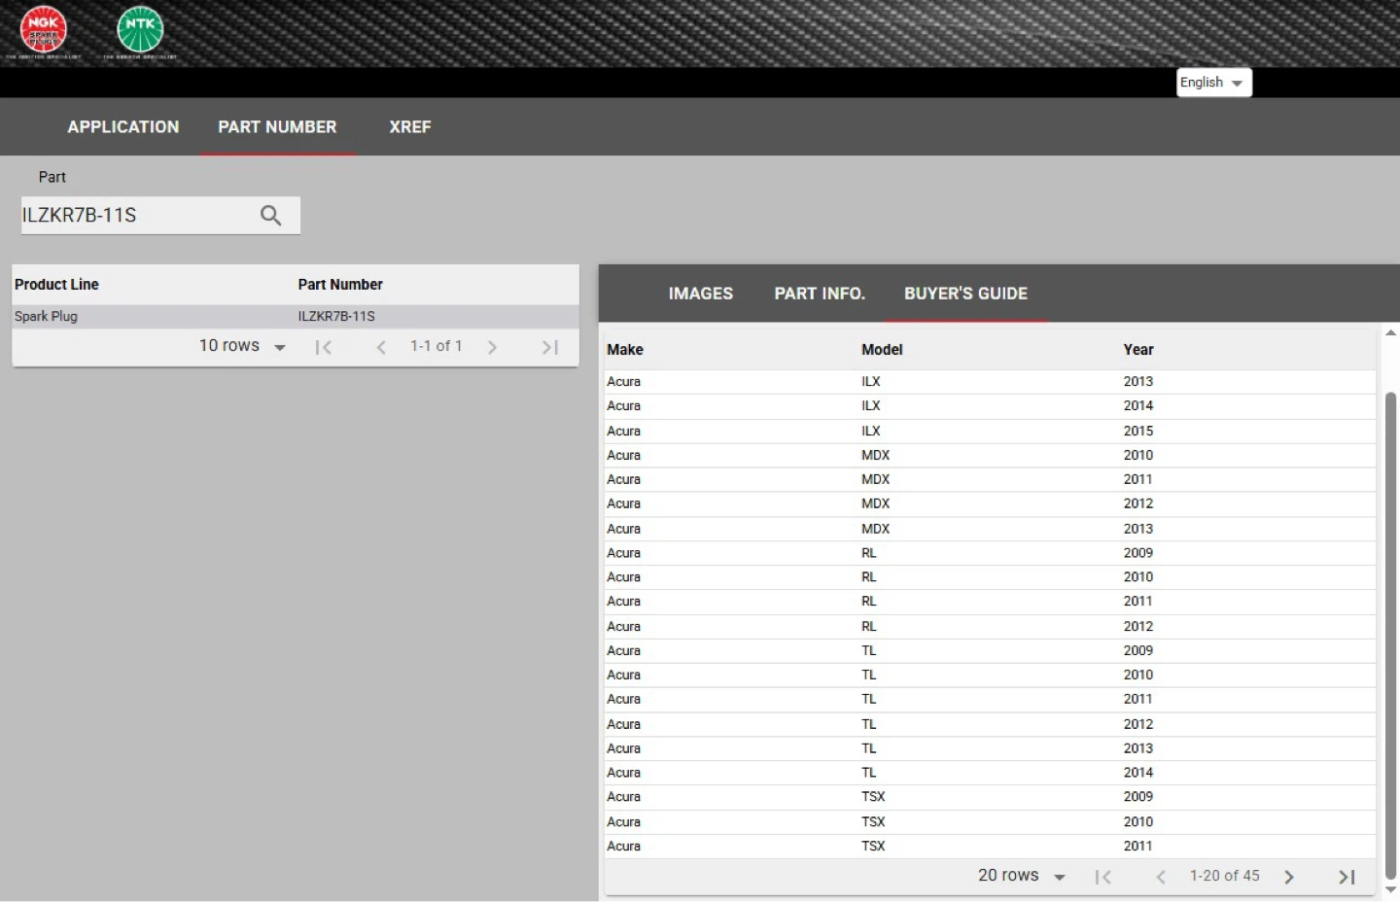
Task: Select the Acura MDX 2013 row
Action: (x=990, y=529)
